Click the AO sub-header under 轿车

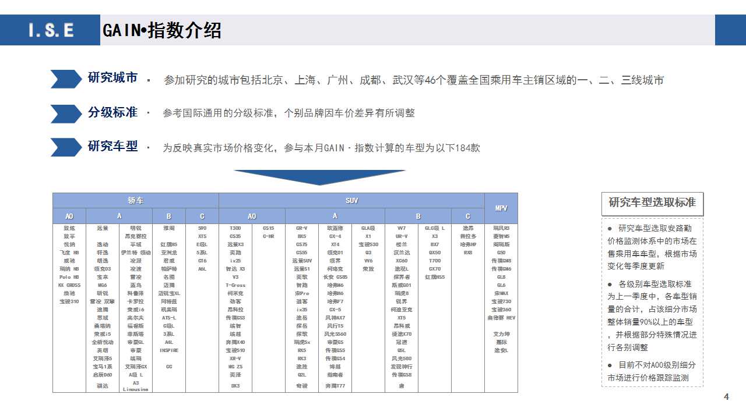69,216
